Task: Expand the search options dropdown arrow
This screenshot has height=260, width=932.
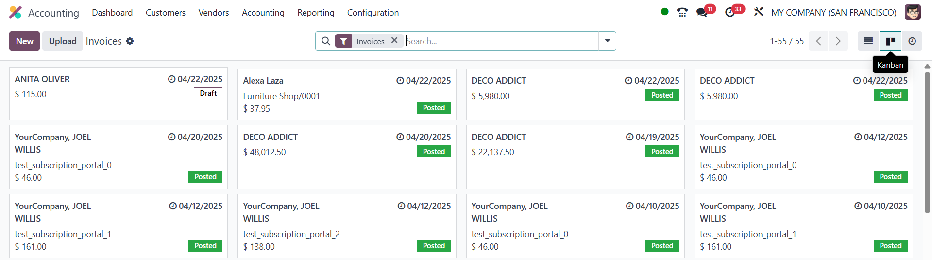Action: click(x=607, y=41)
